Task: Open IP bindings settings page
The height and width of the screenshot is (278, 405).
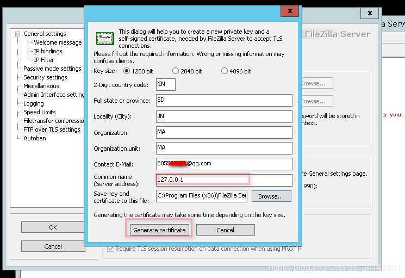Action: point(48,51)
